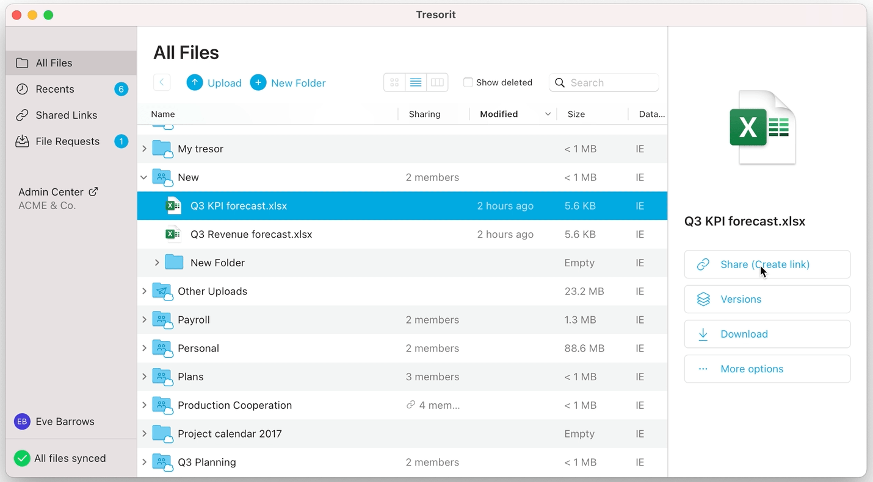This screenshot has height=482, width=873.
Task: Click the New Folder label in toolbar
Action: pyautogui.click(x=299, y=83)
